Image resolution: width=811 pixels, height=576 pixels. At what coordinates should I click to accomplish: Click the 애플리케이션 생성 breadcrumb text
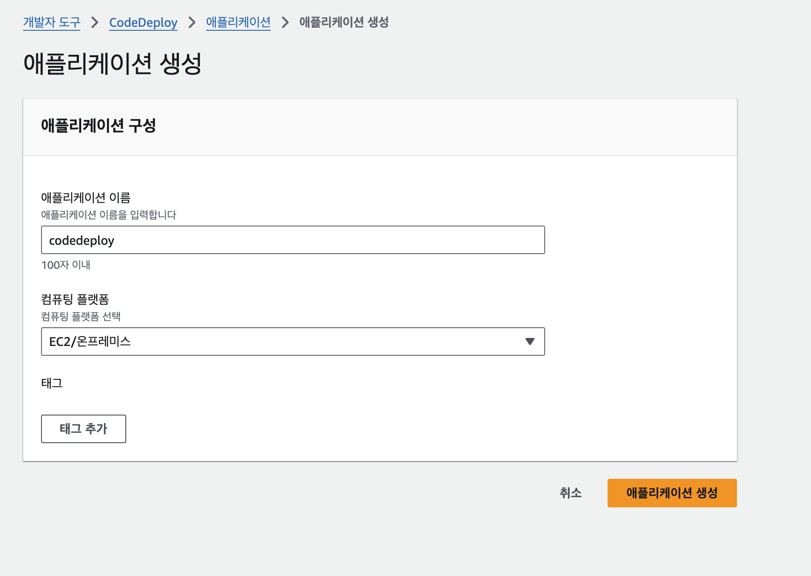(344, 22)
